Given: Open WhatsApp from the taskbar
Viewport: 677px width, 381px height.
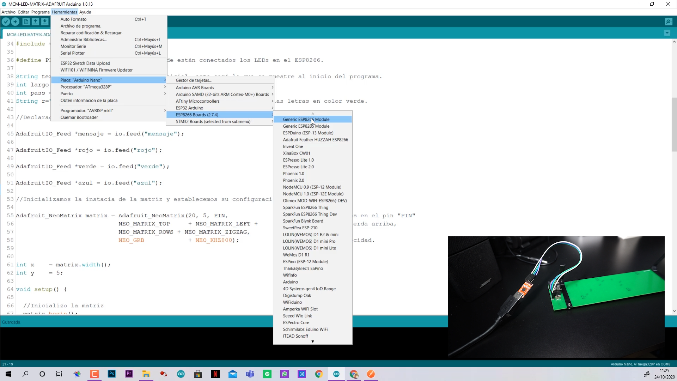Looking at the screenshot, I should coord(285,374).
